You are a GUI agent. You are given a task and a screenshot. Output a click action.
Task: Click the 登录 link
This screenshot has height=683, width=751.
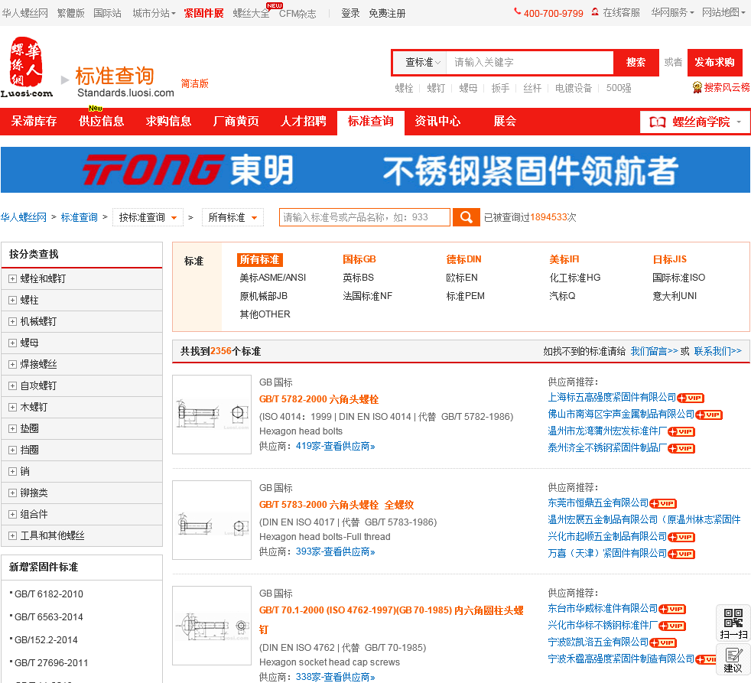(350, 14)
